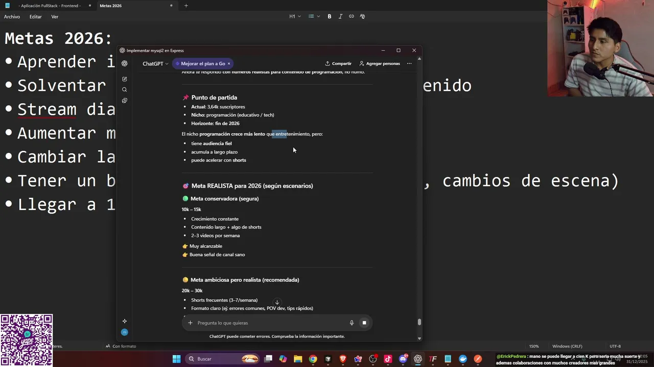Open Task View from the taskbar
Viewport: 654px width, 367px height.
click(268, 359)
